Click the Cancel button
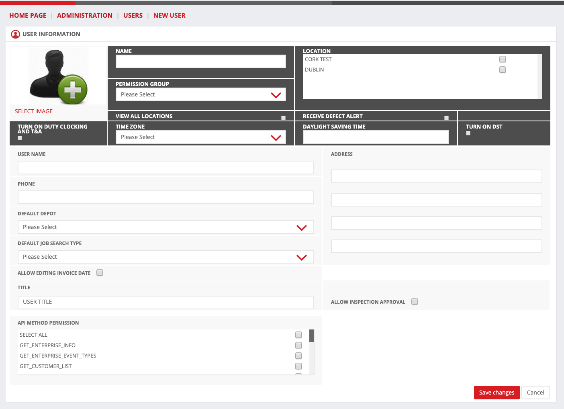Viewport: 564px width, 409px height. pos(535,393)
